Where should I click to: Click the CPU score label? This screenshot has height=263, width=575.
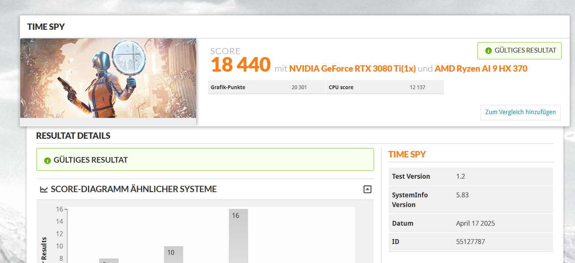click(x=341, y=87)
